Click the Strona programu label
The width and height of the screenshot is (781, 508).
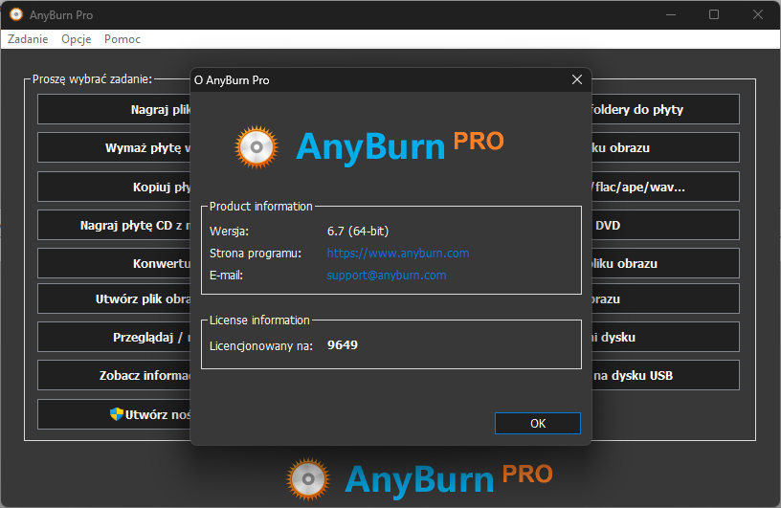pyautogui.click(x=255, y=253)
